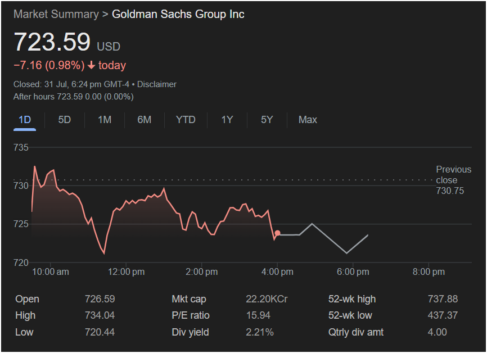The image size is (487, 353).
Task: Click the P/E ratio value 15.94
Action: [258, 315]
